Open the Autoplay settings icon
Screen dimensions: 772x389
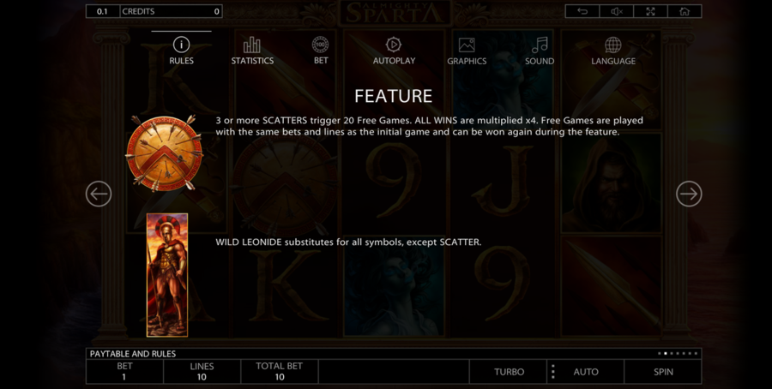394,45
